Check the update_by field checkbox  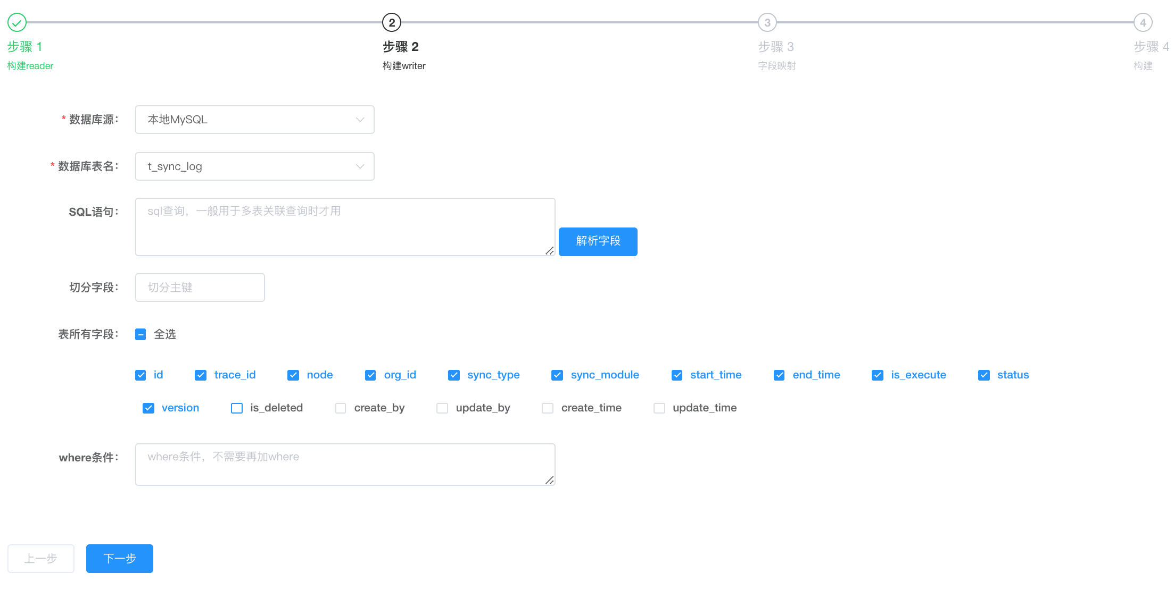coord(442,408)
